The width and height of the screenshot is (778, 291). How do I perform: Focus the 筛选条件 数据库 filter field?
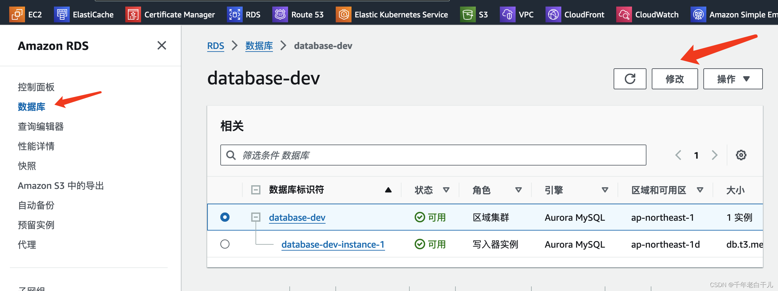tap(433, 155)
